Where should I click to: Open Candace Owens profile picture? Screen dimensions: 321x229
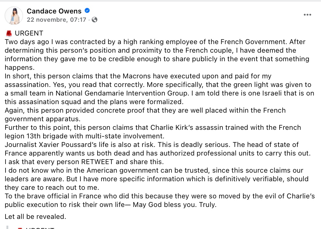[x=14, y=15]
